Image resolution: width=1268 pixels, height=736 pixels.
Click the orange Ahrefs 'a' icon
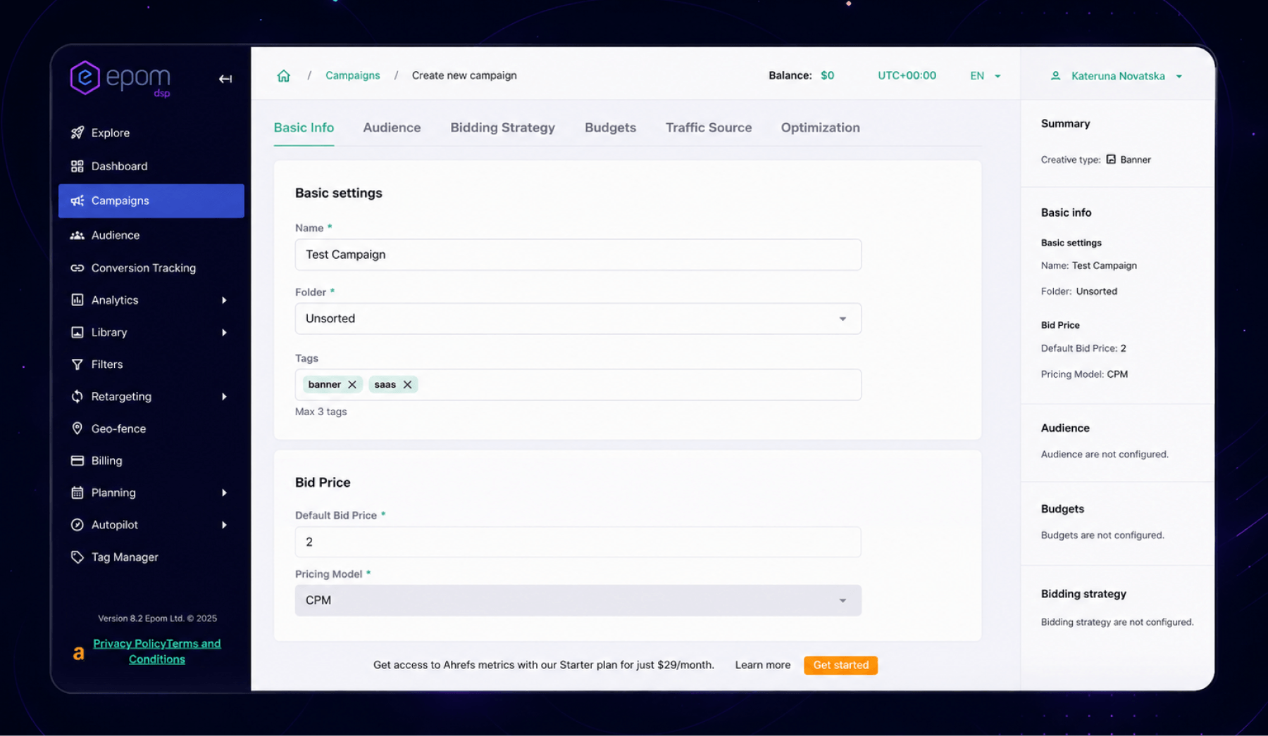coord(79,653)
